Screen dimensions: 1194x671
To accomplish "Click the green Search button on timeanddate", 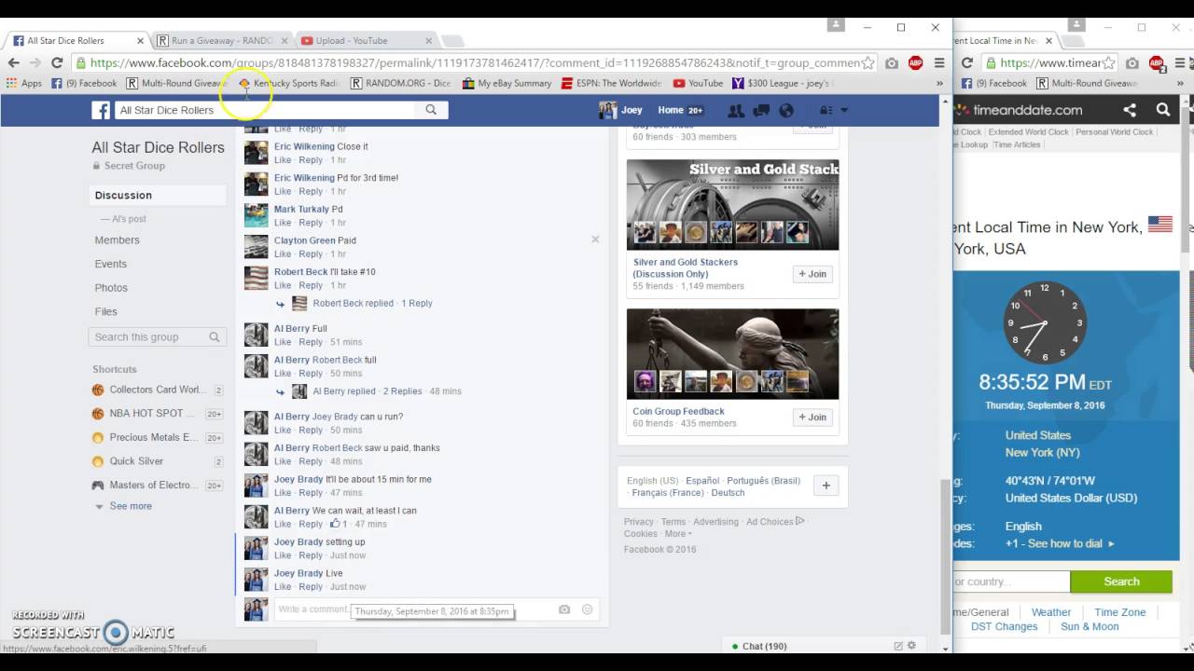I will [x=1121, y=582].
